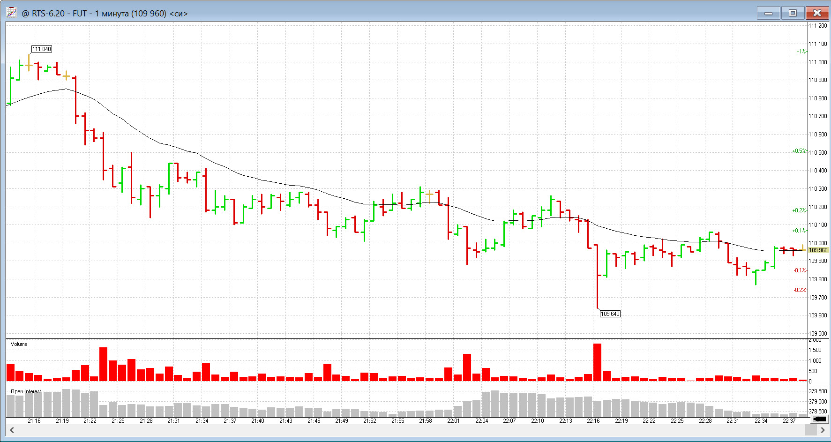Click the +1% green percent label
The width and height of the screenshot is (831, 442).
[801, 52]
